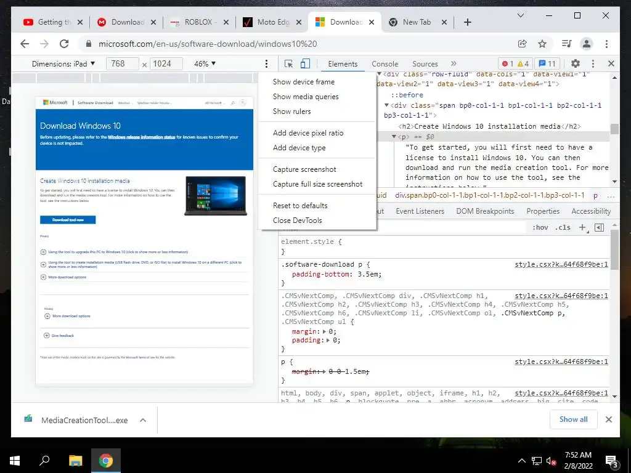Open a new tab with plus

tap(467, 22)
